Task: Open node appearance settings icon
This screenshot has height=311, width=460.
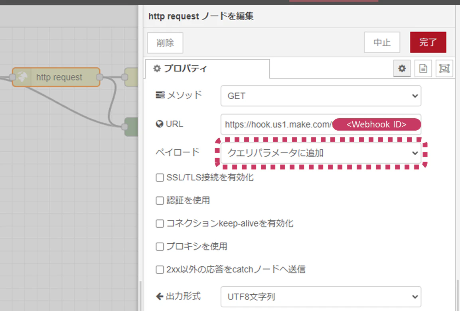Action: [x=444, y=68]
